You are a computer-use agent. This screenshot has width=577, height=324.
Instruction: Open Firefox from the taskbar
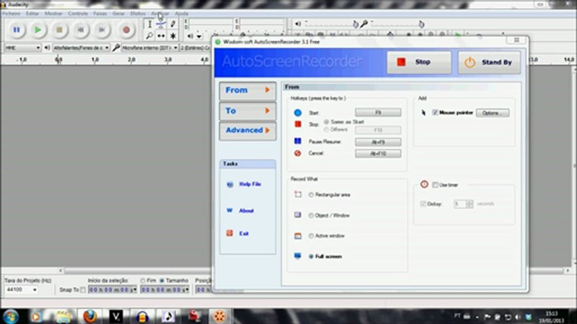(90, 316)
